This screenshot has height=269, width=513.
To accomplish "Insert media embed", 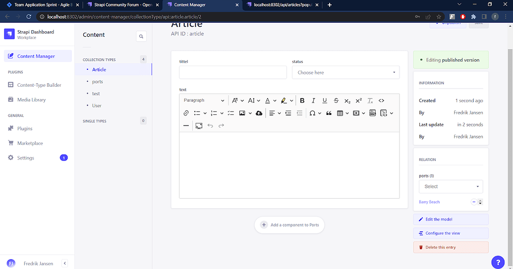I will (x=356, y=113).
